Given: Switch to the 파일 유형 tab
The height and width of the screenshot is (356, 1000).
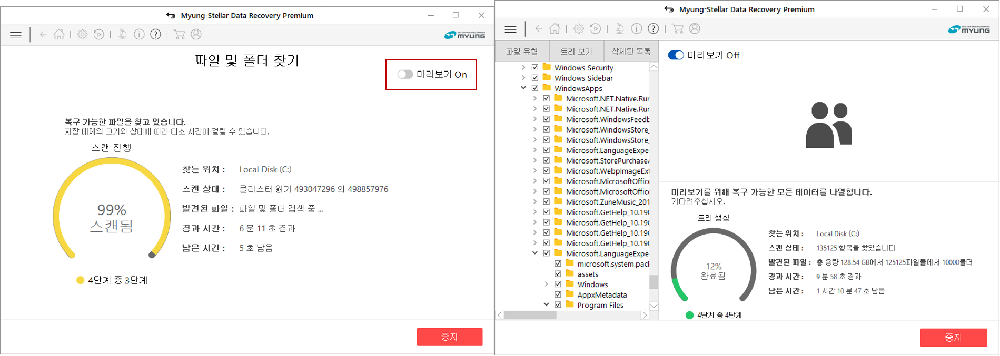Looking at the screenshot, I should pyautogui.click(x=522, y=52).
